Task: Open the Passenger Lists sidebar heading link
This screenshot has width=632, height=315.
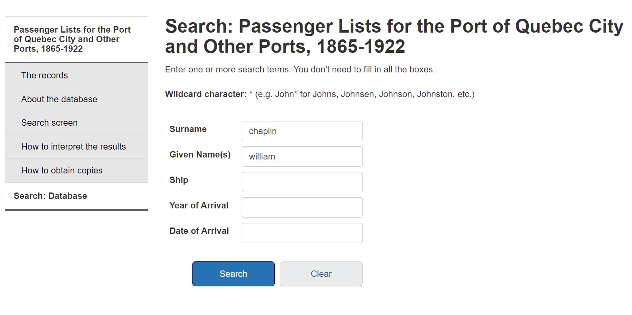Action: [x=72, y=39]
